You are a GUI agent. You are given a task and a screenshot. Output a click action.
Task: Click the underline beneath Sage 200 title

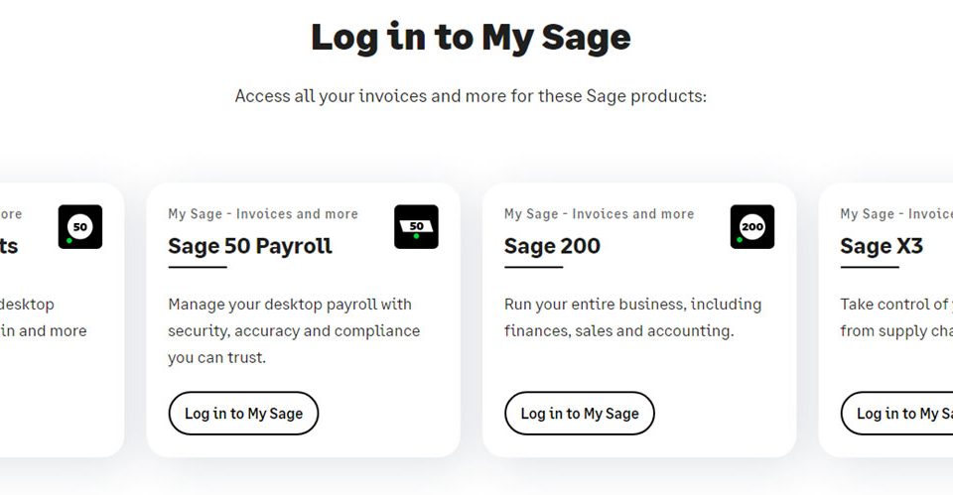[x=534, y=267]
